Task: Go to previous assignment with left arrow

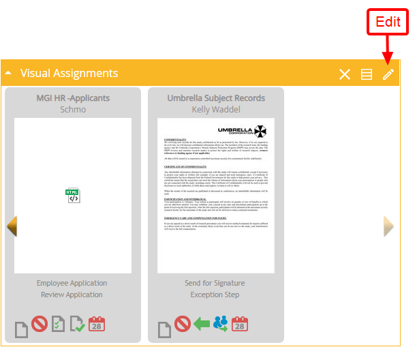Action: tap(12, 226)
